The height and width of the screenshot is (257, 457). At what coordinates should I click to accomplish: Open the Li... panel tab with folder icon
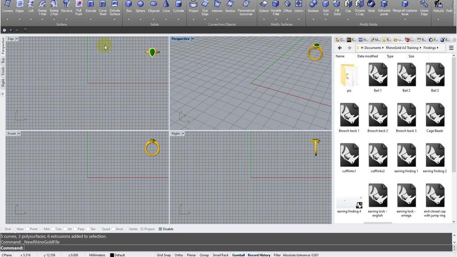[x=398, y=40]
